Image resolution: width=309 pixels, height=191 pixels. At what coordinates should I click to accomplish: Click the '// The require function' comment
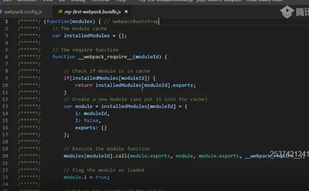(85, 50)
